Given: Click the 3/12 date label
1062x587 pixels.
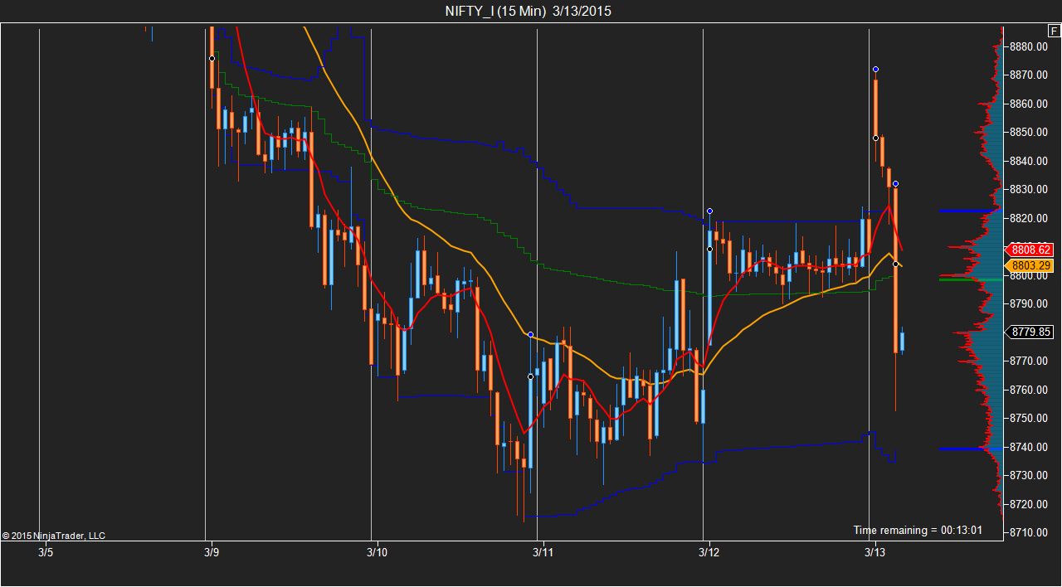Looking at the screenshot, I should pyautogui.click(x=709, y=552).
